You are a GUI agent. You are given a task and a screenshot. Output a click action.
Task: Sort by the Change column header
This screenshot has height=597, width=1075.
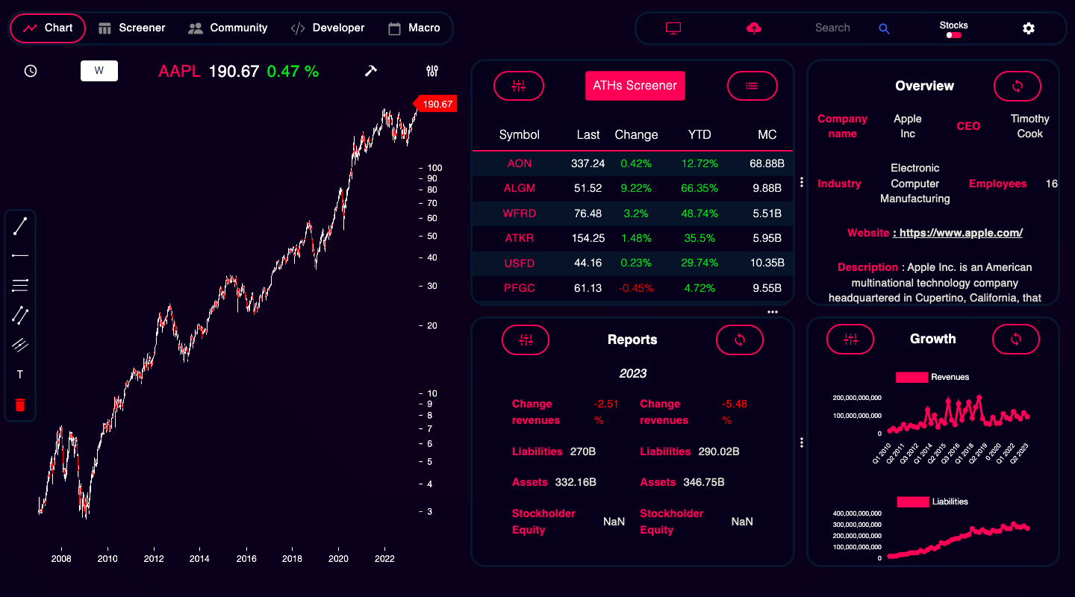[637, 135]
